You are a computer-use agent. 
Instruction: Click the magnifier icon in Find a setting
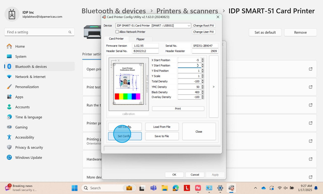click(x=70, y=32)
